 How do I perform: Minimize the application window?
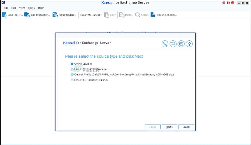(239, 3)
